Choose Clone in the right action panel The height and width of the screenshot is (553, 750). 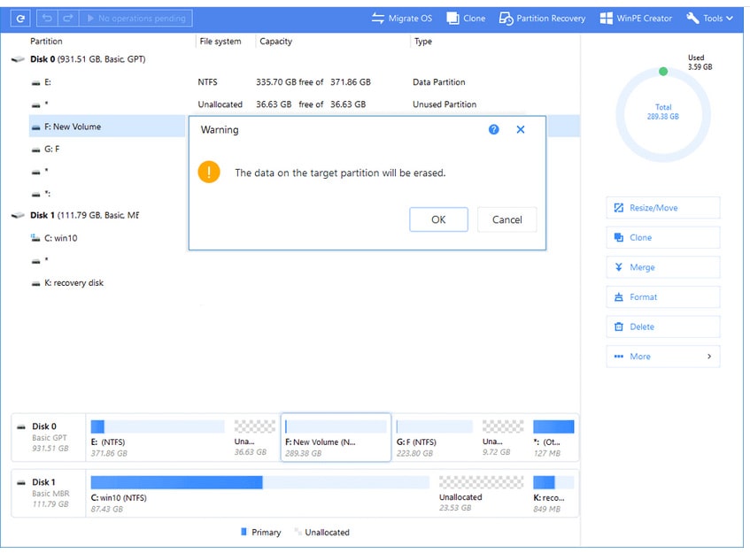click(663, 237)
